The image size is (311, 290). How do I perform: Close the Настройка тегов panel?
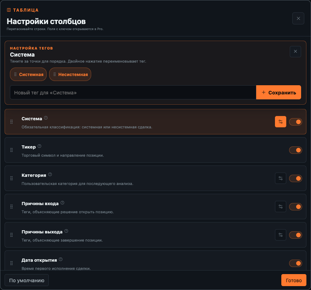click(295, 52)
